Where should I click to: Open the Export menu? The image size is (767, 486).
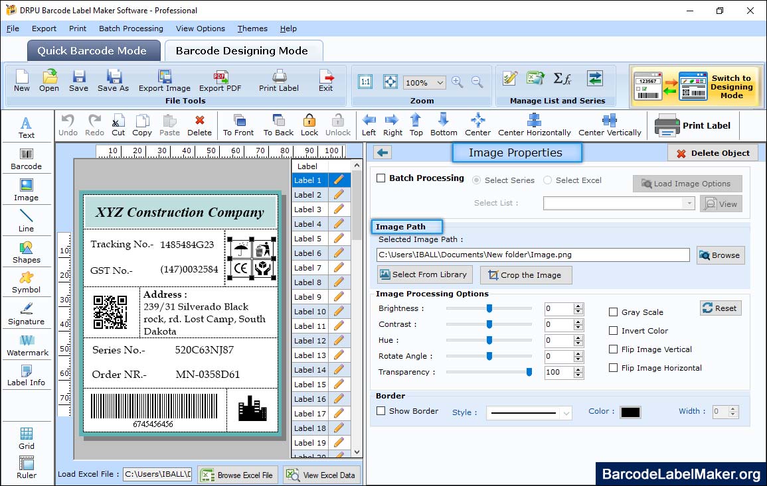click(44, 29)
